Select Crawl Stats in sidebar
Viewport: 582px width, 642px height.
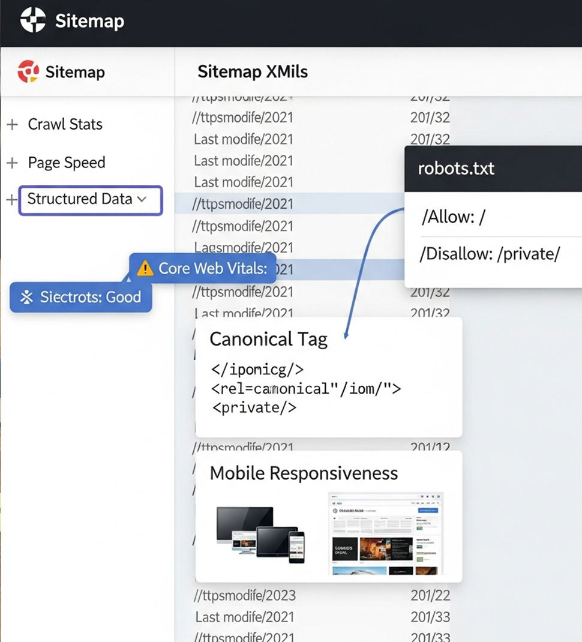pyautogui.click(x=65, y=124)
